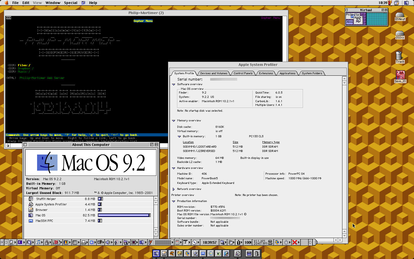Click the rewind arrows in the Gopher terminal
This screenshot has height=259, width=414.
[9, 18]
